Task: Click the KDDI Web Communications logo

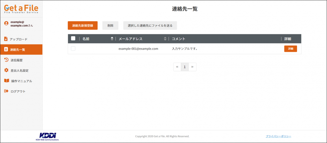Action: pos(47,136)
